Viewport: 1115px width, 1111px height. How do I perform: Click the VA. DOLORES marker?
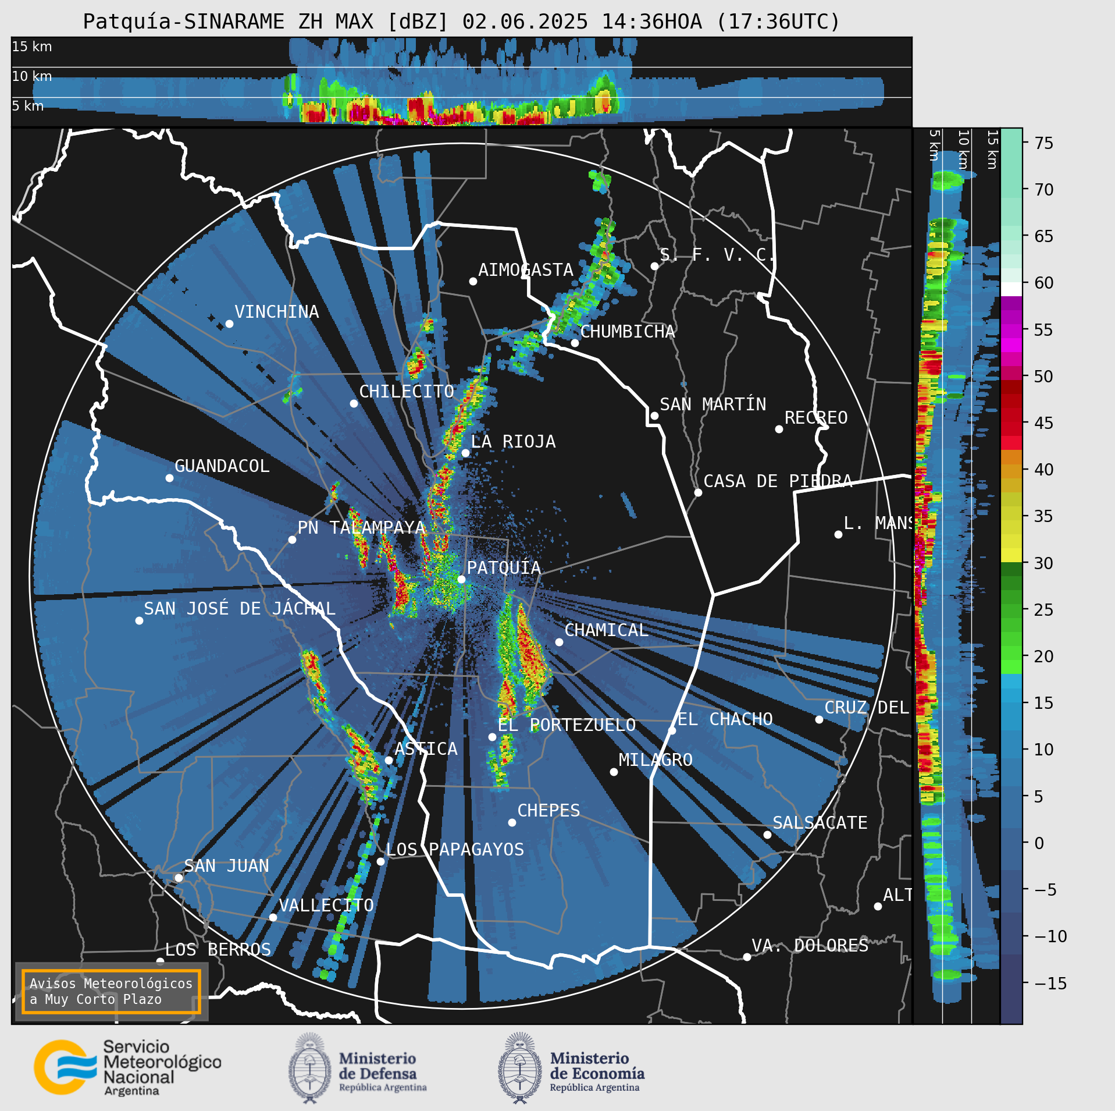(x=747, y=957)
